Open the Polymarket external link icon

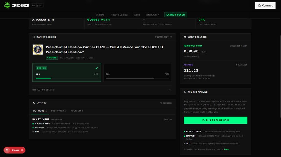(x=171, y=37)
